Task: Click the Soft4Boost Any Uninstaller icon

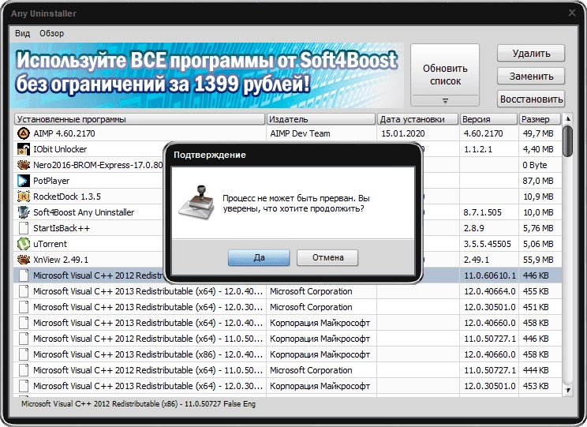Action: [x=23, y=212]
